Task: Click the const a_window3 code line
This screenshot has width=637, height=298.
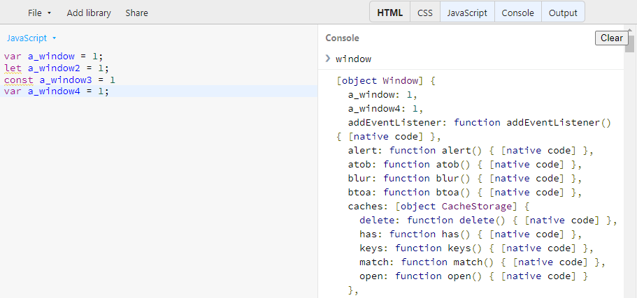Action: [159, 80]
